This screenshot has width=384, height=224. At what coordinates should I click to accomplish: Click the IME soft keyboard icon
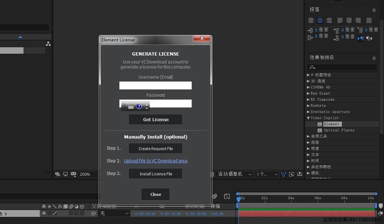click(131, 107)
